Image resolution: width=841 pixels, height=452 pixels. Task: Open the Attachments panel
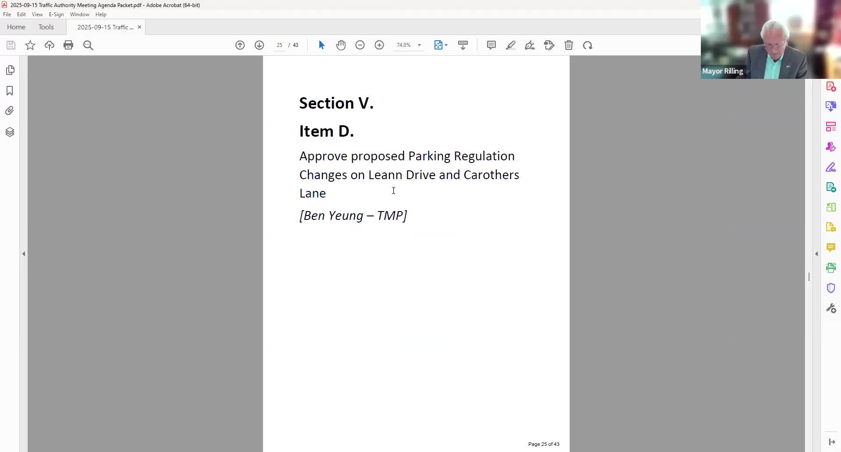(x=11, y=110)
